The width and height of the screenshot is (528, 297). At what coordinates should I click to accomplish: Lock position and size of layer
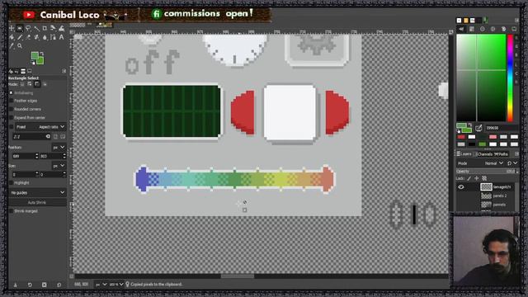coord(477,178)
